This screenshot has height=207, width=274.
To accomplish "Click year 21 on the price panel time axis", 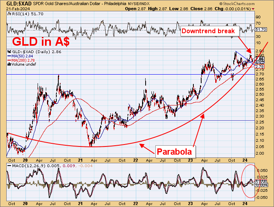I will 80,160.
